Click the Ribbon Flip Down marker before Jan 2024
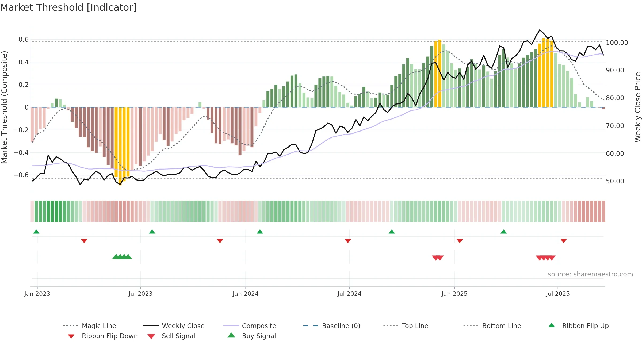Viewport: 642px width, 361px height. click(220, 241)
